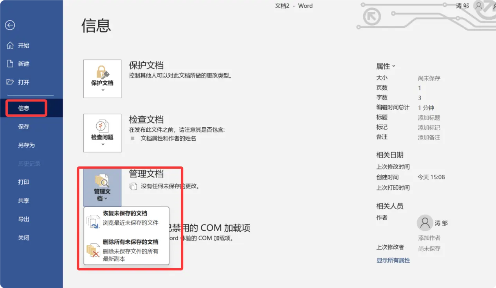Choose 另存为 in the sidebar
The height and width of the screenshot is (288, 496).
pos(31,145)
